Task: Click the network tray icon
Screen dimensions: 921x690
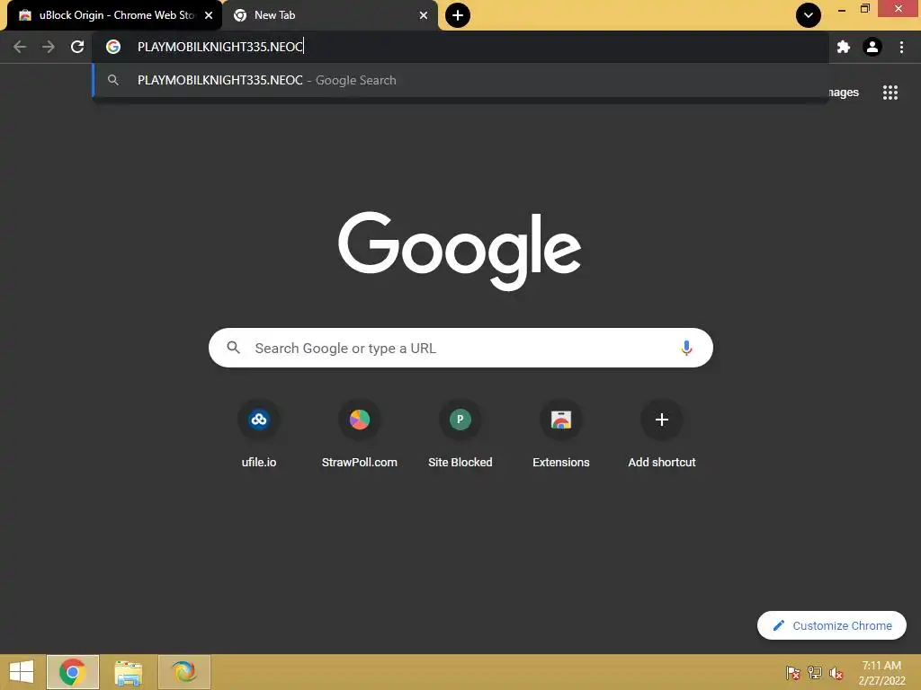Action: tap(815, 672)
